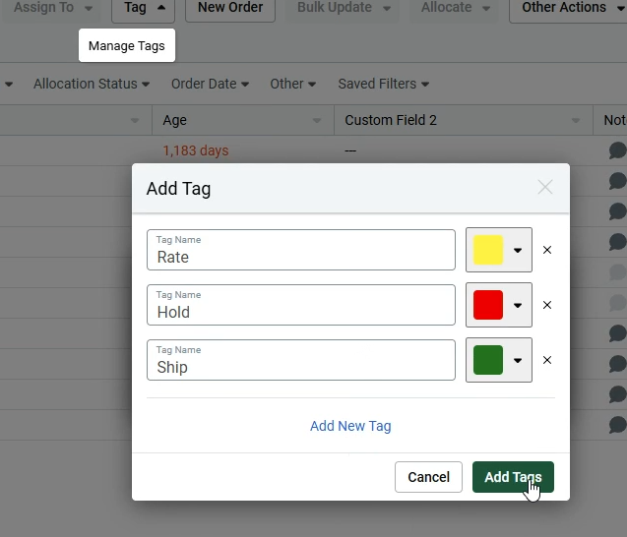Expand the Saved Filters dropdown
The width and height of the screenshot is (627, 537).
click(383, 84)
